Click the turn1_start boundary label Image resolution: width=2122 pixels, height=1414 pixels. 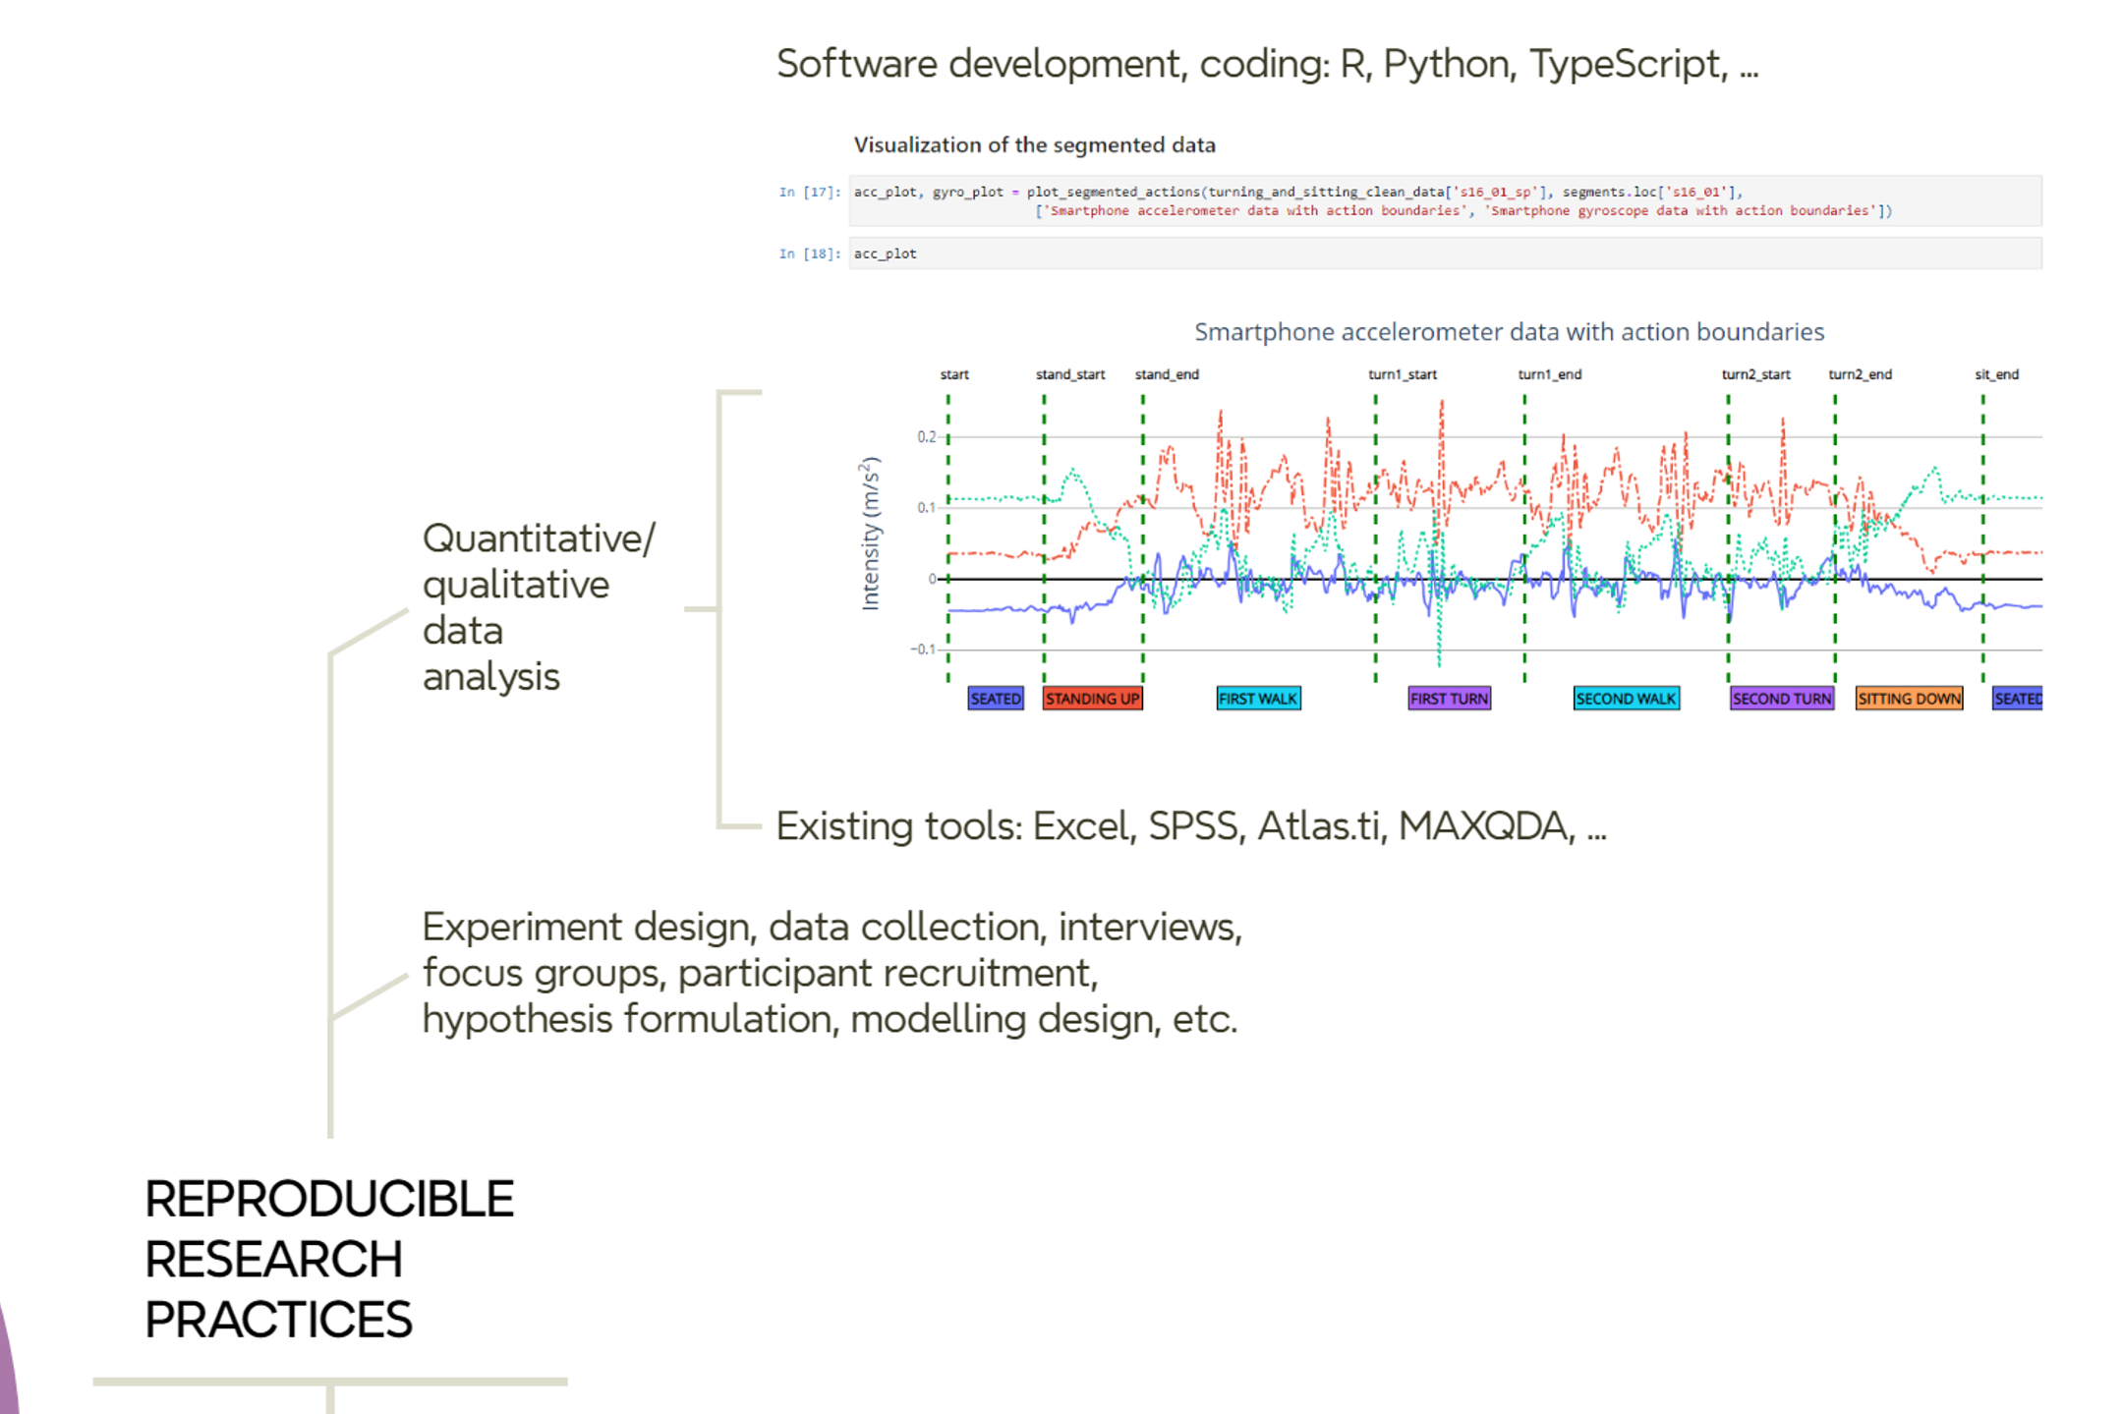1402,374
